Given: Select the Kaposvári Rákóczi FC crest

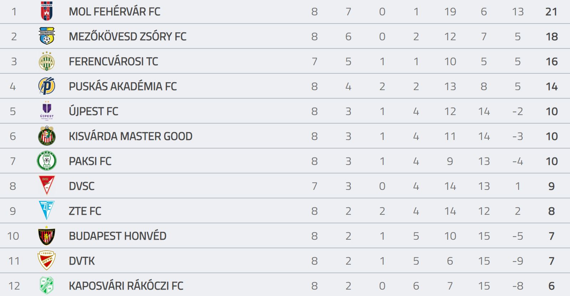Looking at the screenshot, I should click(x=47, y=285).
